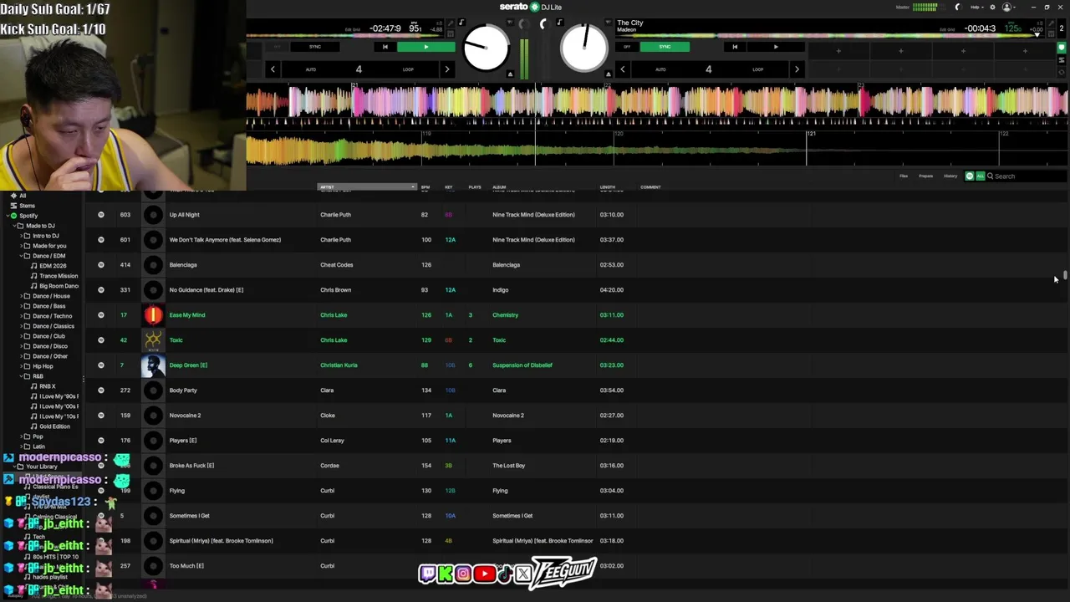
Task: Open the History panel
Action: (950, 176)
